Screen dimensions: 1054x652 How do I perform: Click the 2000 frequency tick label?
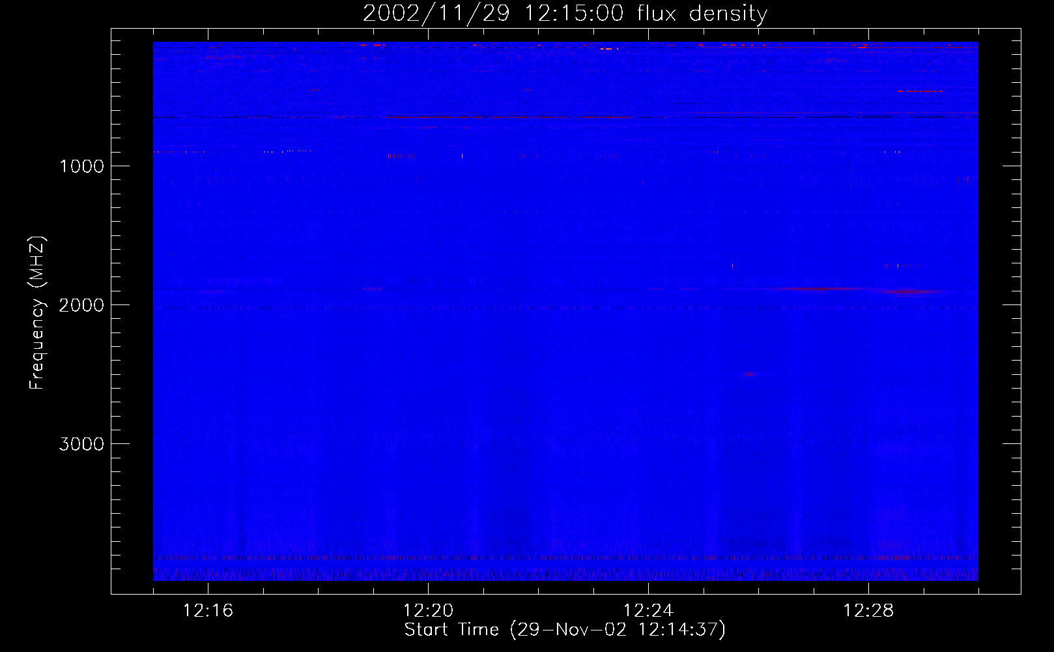pos(81,305)
